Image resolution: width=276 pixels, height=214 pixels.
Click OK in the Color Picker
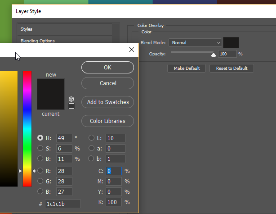(x=107, y=68)
